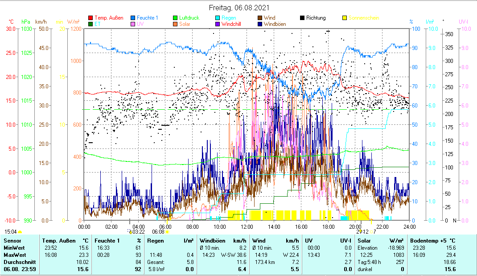Screen dimensions: 477x276
Task: Click the cyan Regen legend square
Action: coord(217,18)
